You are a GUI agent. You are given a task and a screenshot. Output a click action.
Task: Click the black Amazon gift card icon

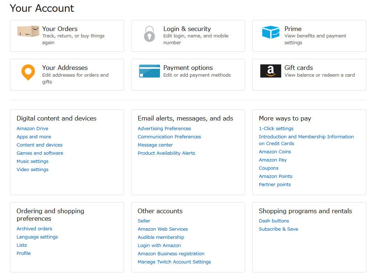[270, 71]
